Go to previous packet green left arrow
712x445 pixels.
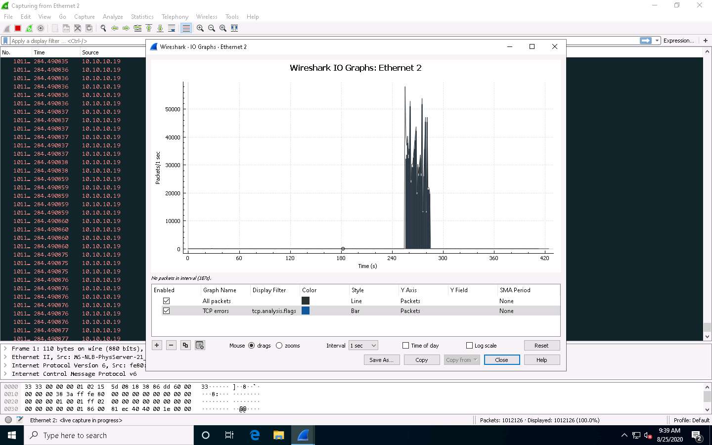pyautogui.click(x=114, y=28)
